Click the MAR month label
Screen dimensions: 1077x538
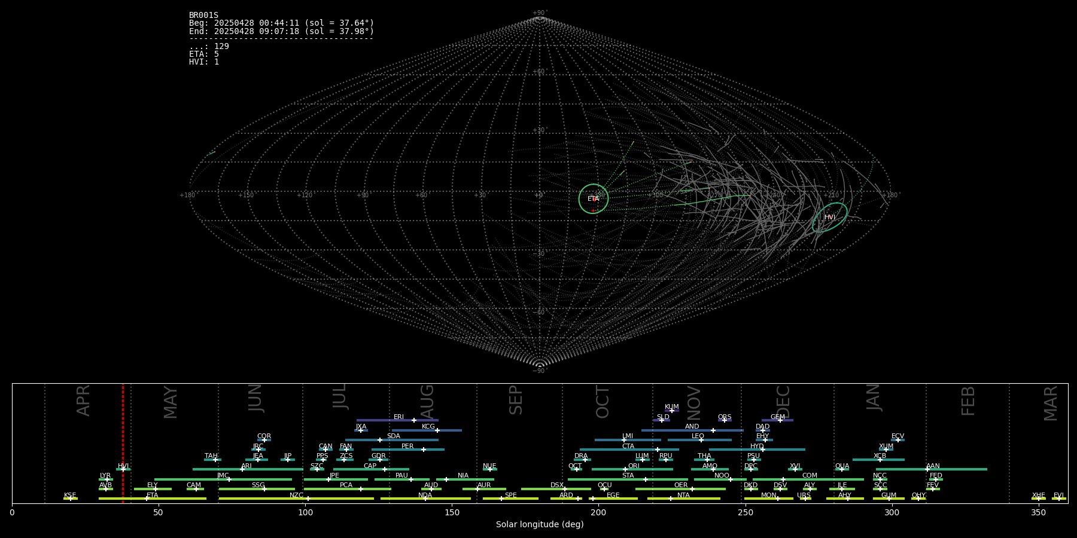pyautogui.click(x=1051, y=403)
